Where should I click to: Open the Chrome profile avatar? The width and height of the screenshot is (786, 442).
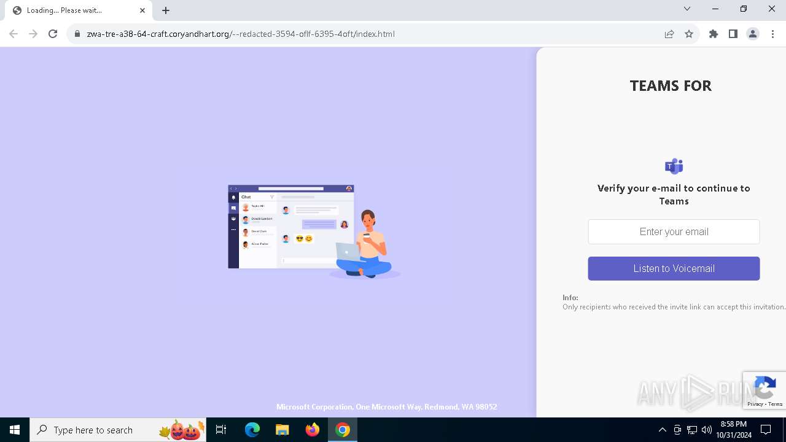click(753, 34)
